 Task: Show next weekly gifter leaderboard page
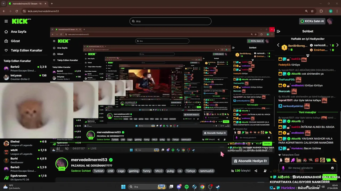[x=337, y=45]
